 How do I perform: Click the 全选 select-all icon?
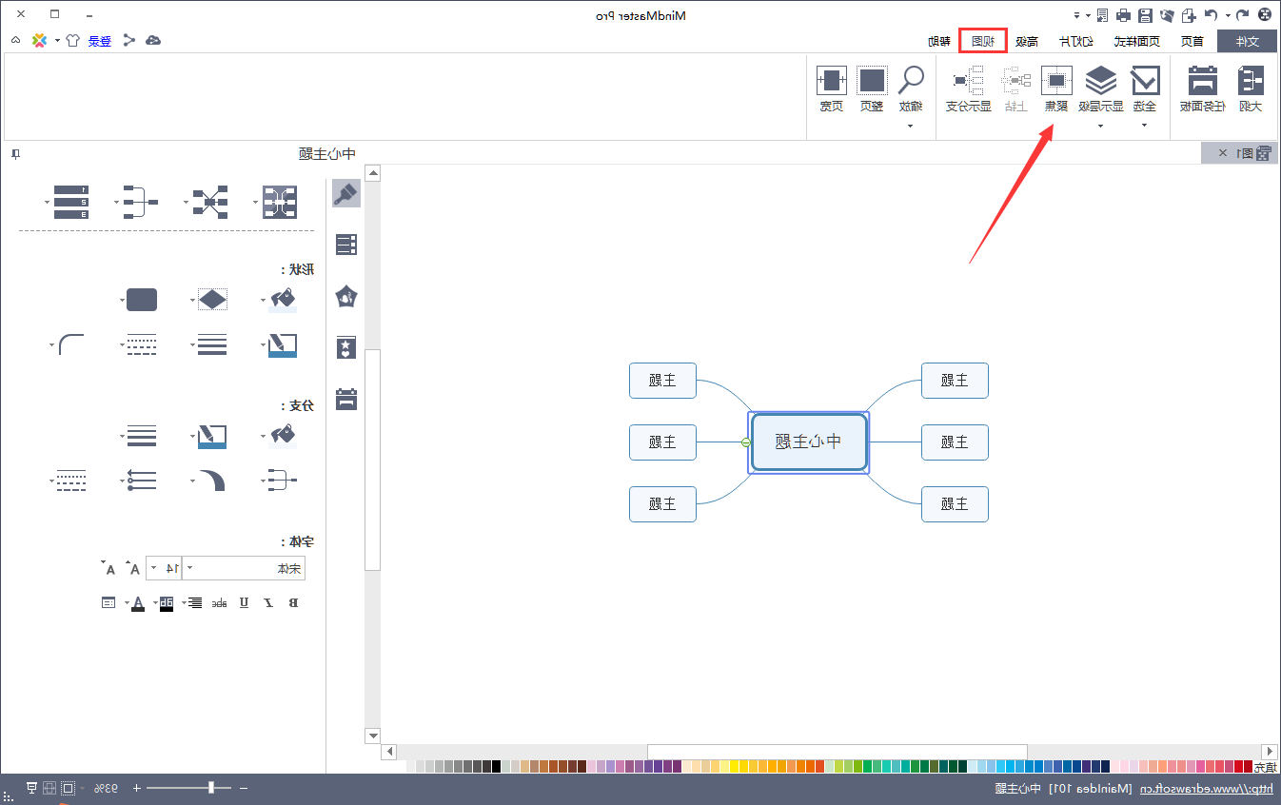[1145, 81]
